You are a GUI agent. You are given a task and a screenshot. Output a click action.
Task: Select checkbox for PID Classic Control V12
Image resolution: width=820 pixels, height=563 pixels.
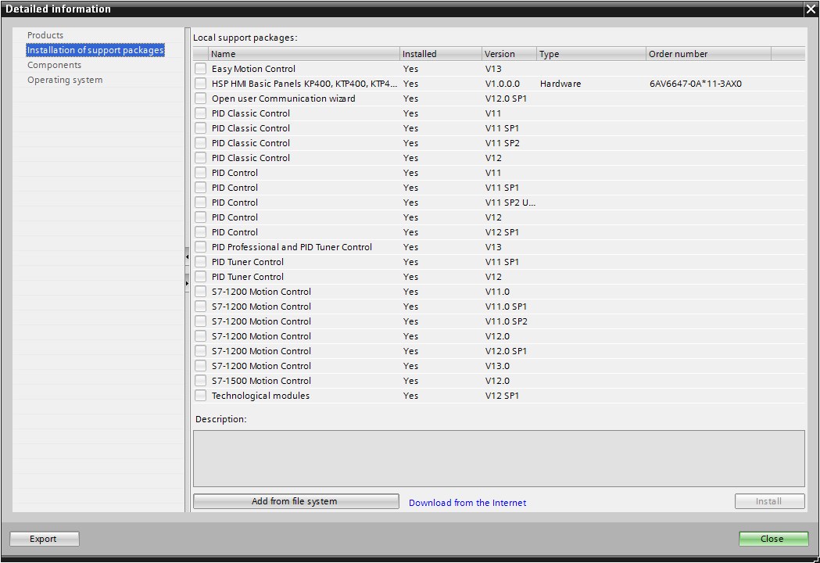pos(200,158)
